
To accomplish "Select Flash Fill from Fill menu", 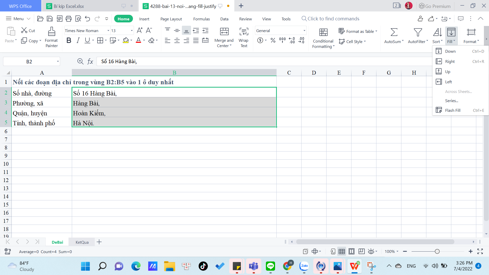I will [x=453, y=110].
